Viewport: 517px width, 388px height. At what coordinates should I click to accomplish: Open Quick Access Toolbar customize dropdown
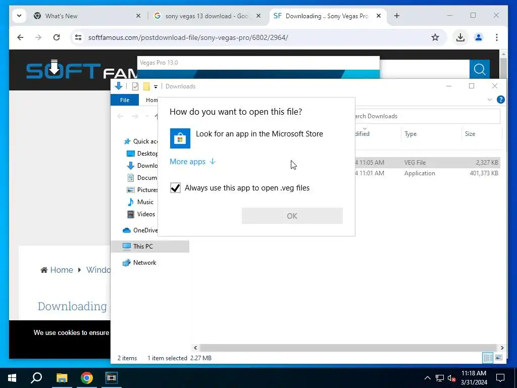pos(156,87)
